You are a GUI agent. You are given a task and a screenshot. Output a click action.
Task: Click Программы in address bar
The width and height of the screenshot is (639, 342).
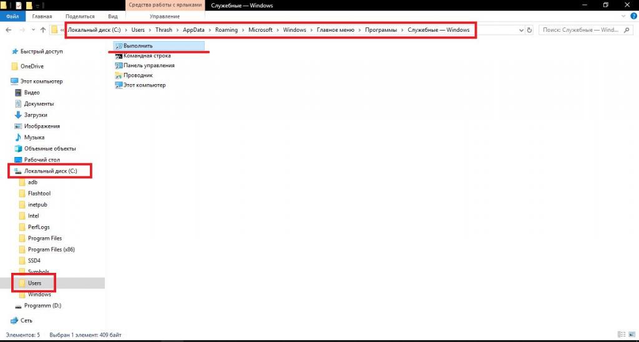tap(381, 30)
